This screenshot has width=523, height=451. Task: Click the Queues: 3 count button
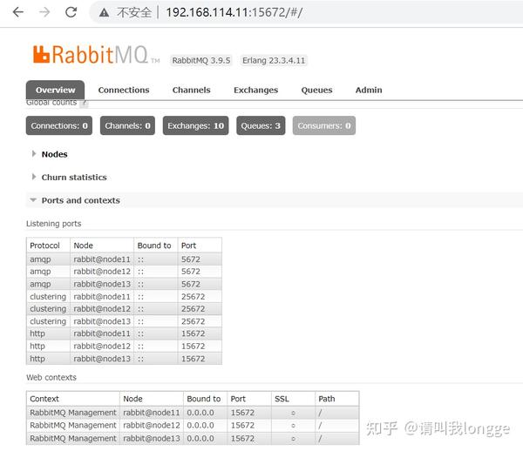[261, 125]
